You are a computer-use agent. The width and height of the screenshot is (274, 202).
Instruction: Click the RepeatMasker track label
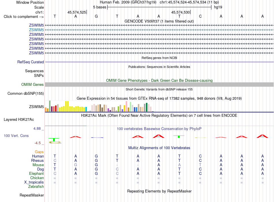pyautogui.click(x=32, y=195)
